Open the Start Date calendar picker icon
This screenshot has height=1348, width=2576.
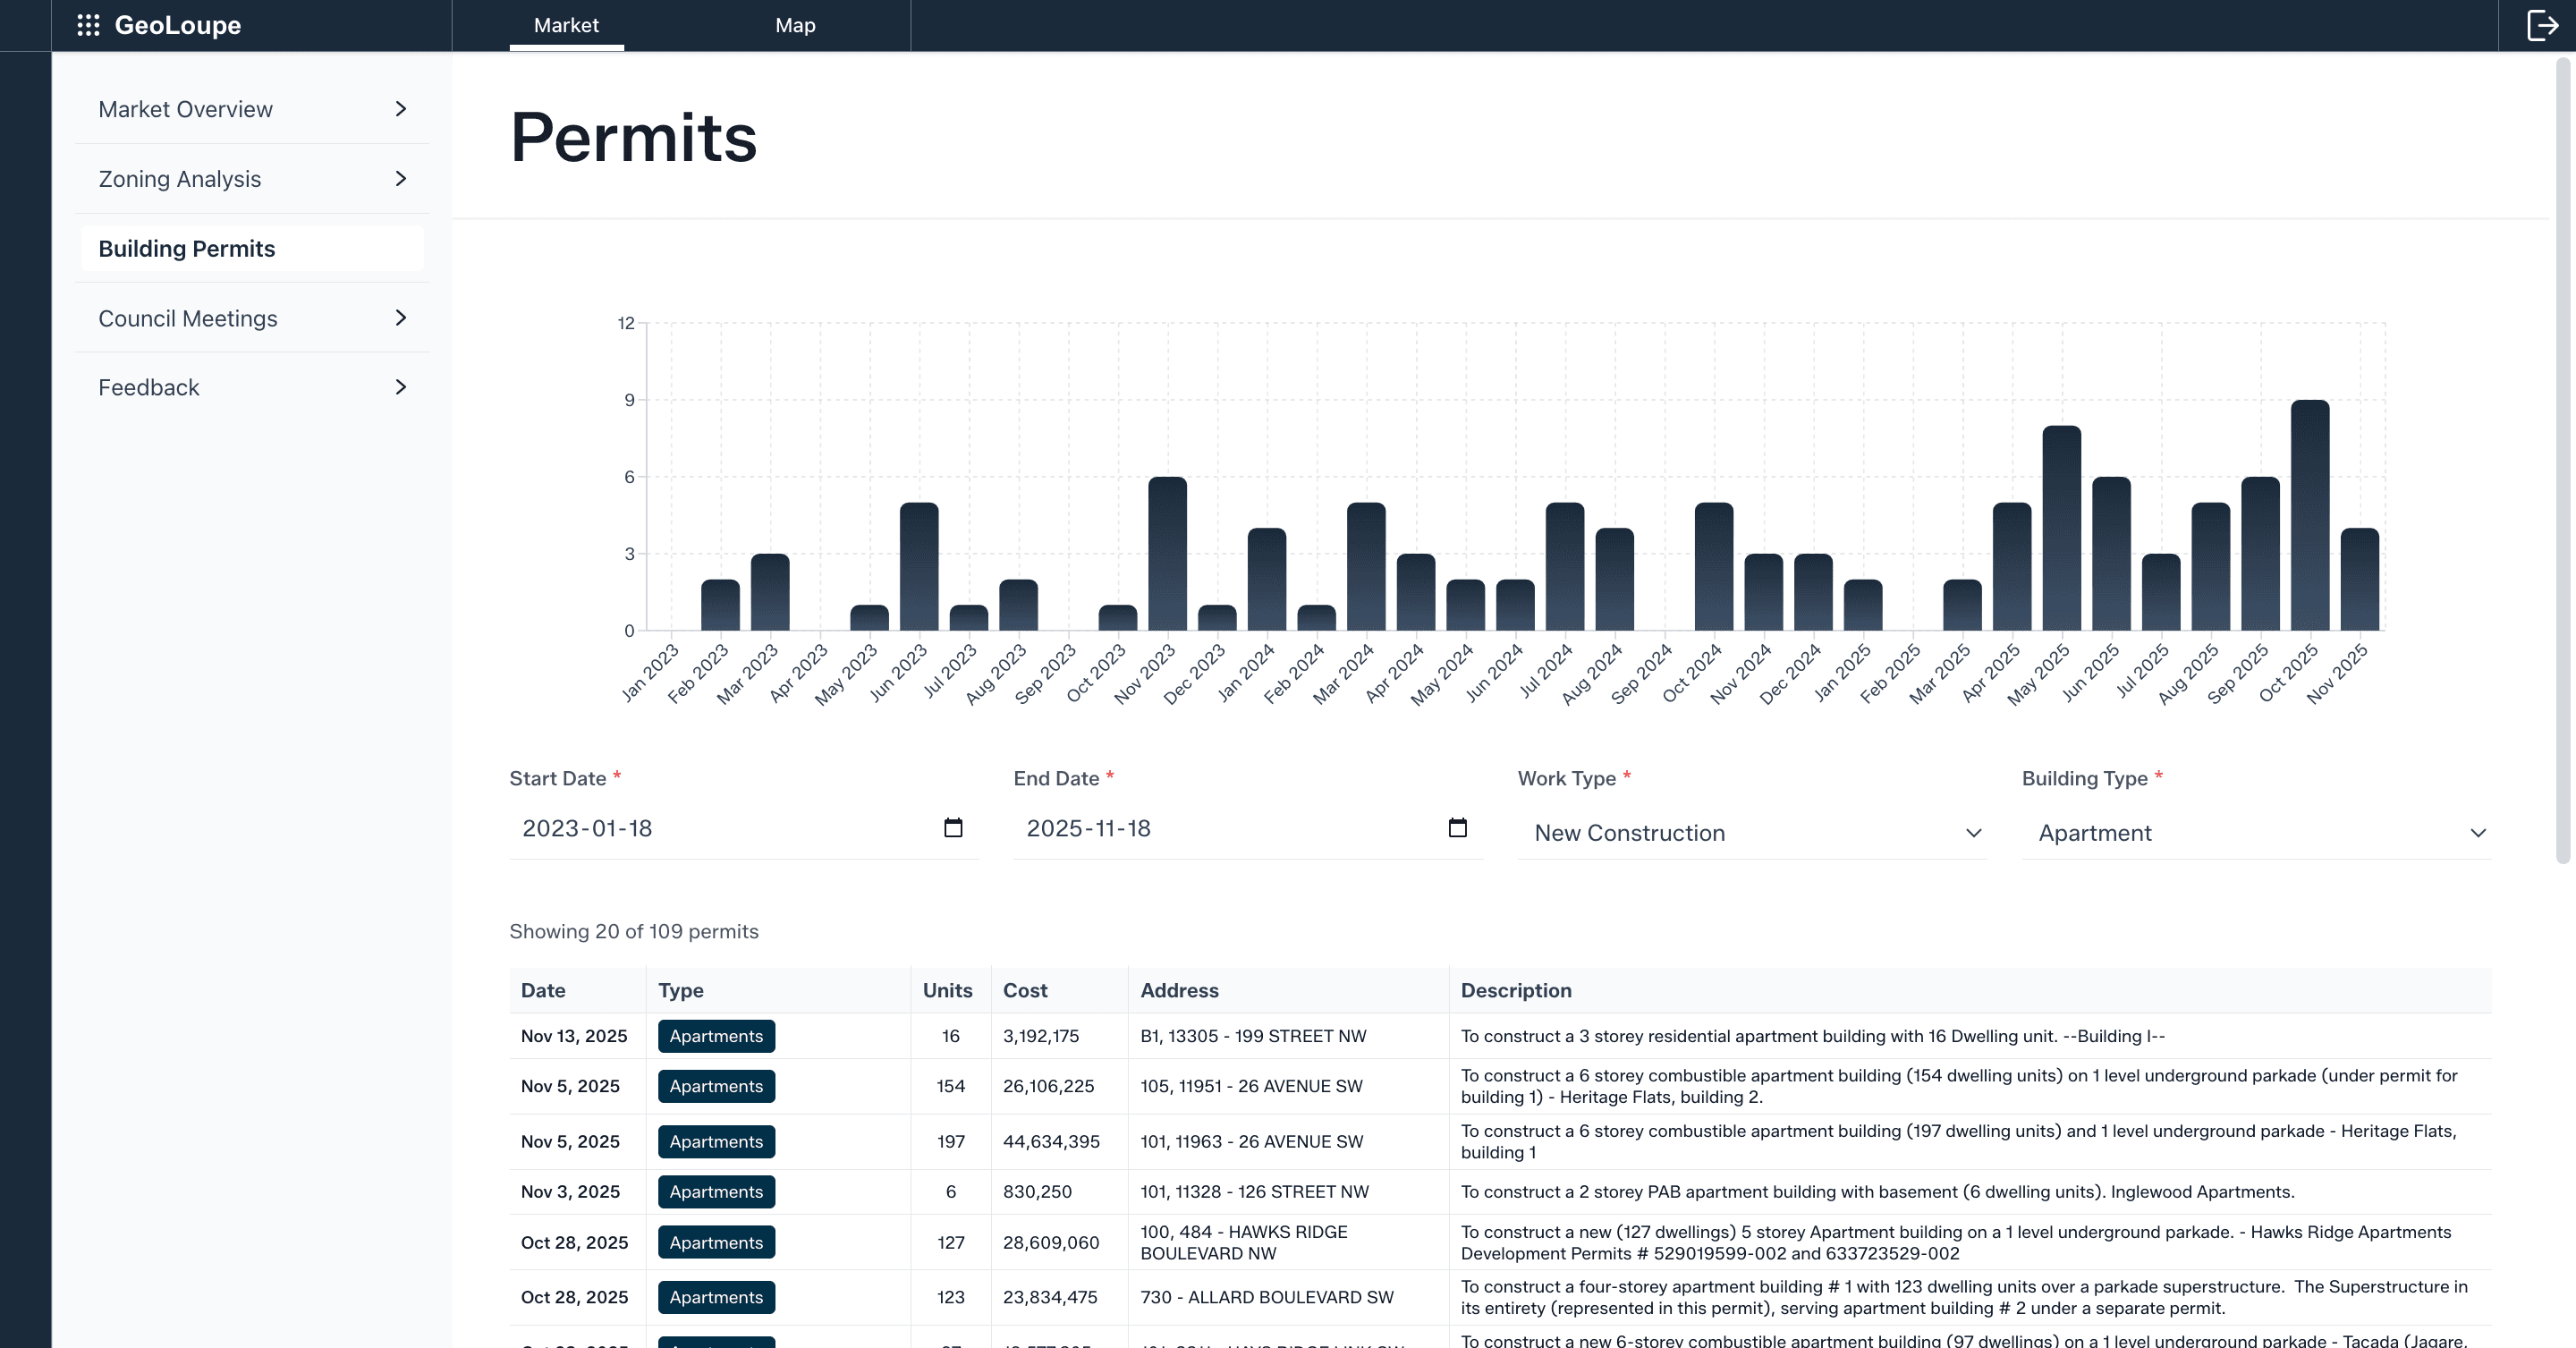click(x=954, y=828)
